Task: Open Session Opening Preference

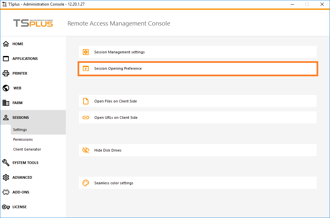Action: point(118,69)
